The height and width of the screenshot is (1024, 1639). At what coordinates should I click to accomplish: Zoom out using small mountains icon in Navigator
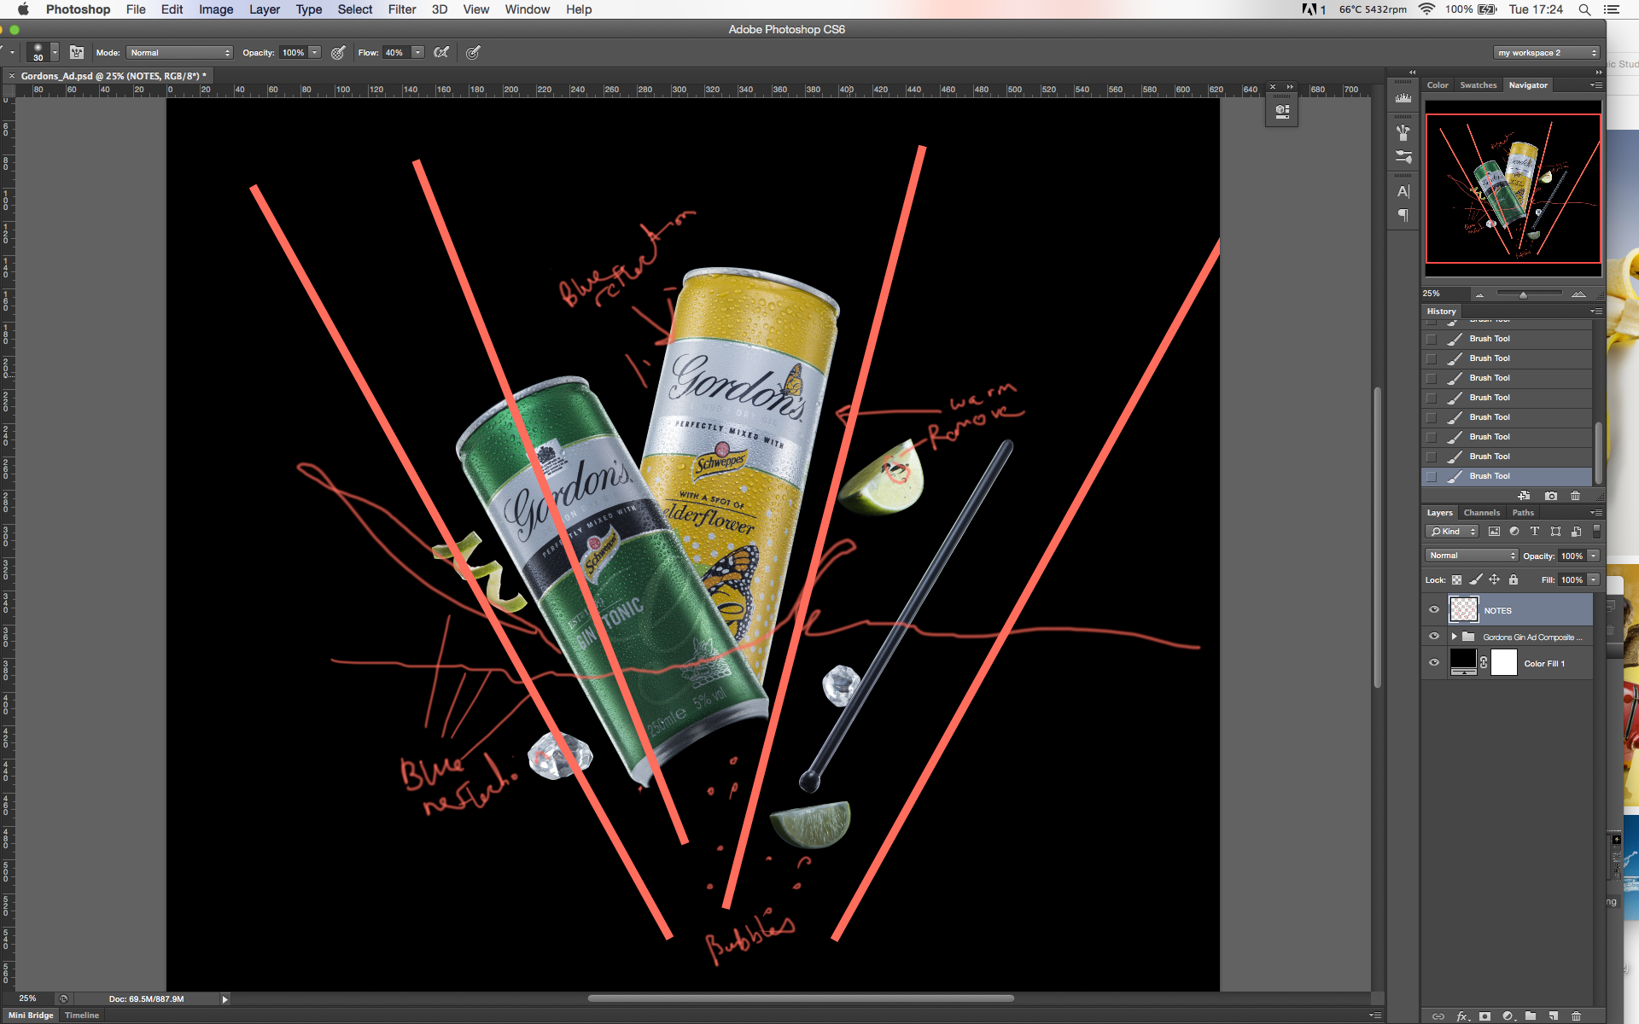click(x=1479, y=294)
